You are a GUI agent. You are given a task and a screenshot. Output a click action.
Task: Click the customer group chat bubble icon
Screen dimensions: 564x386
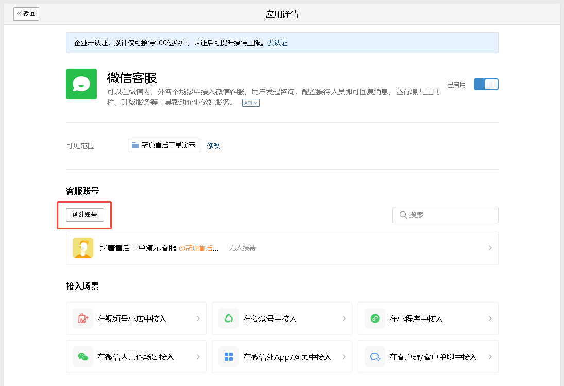click(375, 357)
